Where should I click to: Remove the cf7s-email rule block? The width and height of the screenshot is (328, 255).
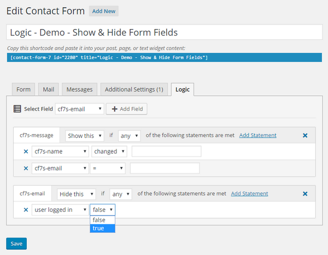coord(305,194)
